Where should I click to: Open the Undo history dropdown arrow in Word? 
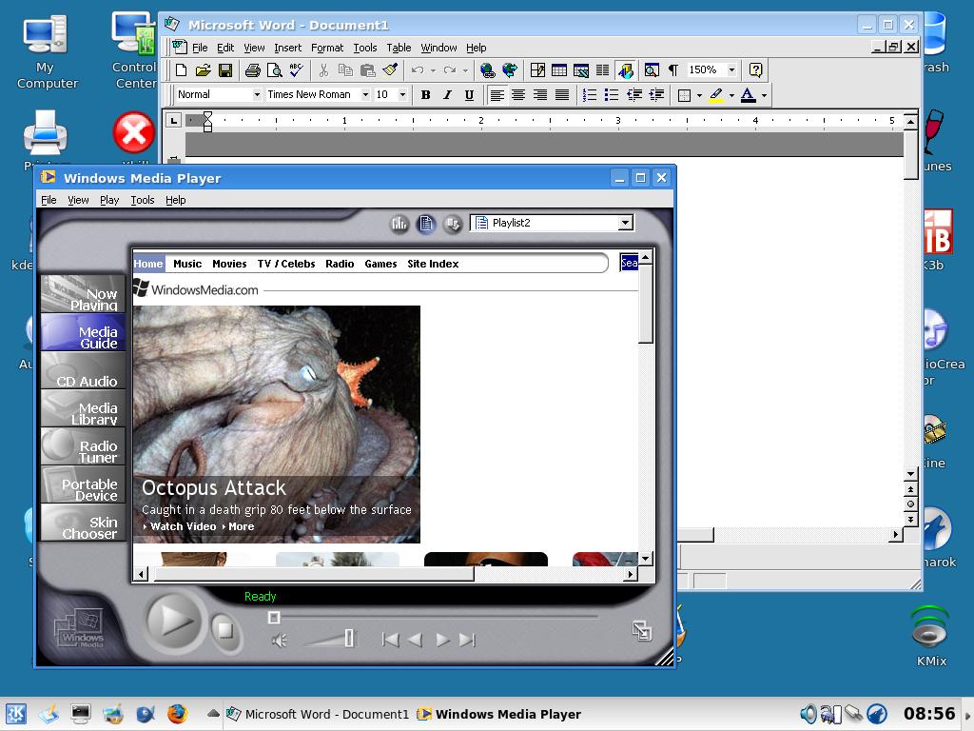click(433, 70)
